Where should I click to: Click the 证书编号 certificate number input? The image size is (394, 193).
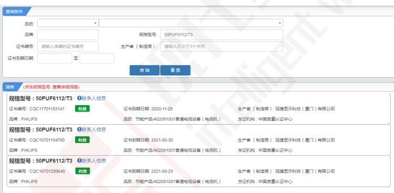tap(68, 46)
